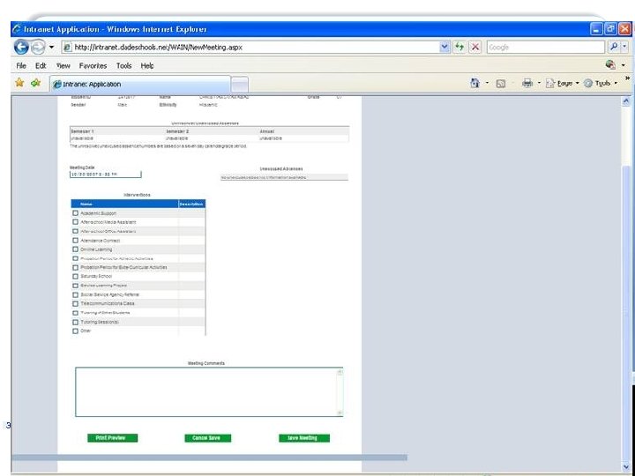Open the Edit menu
The image size is (635, 476).
[x=41, y=65]
